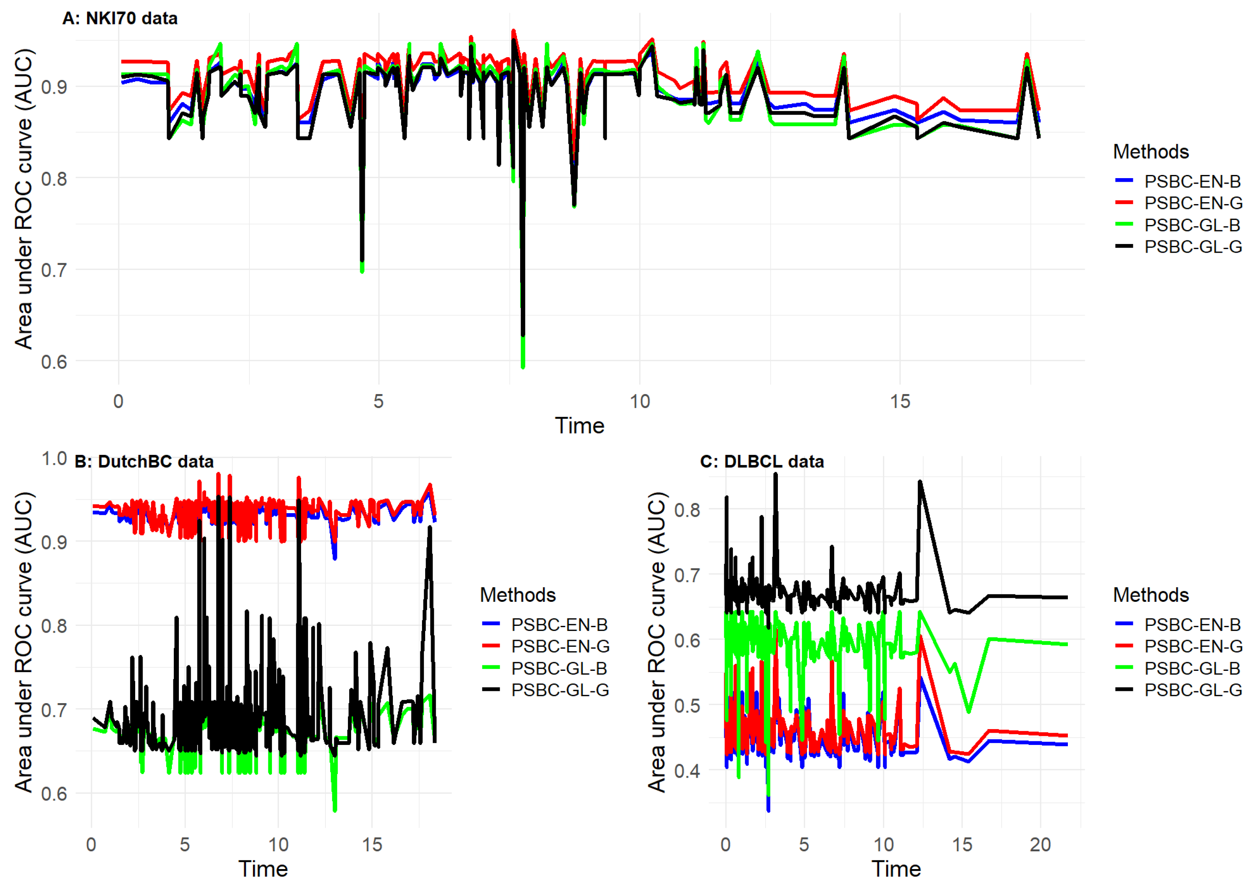Click the 'A: NKI70 data' panel title
Image resolution: width=1257 pixels, height=886 pixels.
(x=120, y=18)
